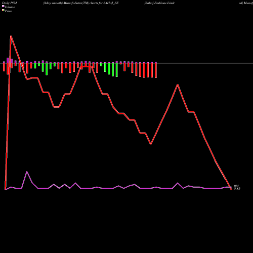Select the Volume legend label
This screenshot has width=253, height=253.
(x=10, y=7)
